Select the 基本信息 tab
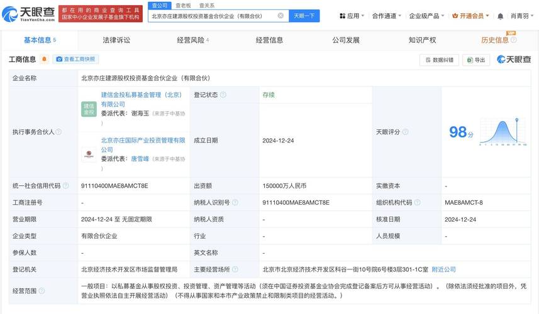Viewport: 539px width, 314px height. 40,40
